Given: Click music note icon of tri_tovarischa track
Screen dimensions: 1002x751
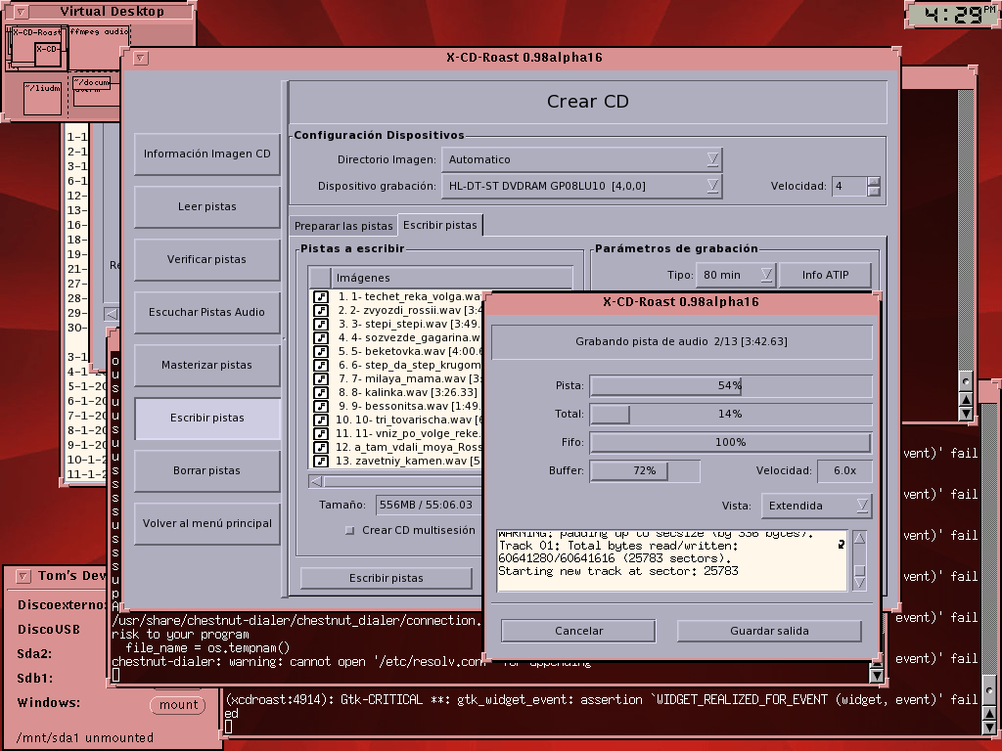Looking at the screenshot, I should coord(321,420).
